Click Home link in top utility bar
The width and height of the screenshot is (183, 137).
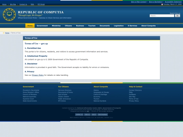(x=4, y=4)
